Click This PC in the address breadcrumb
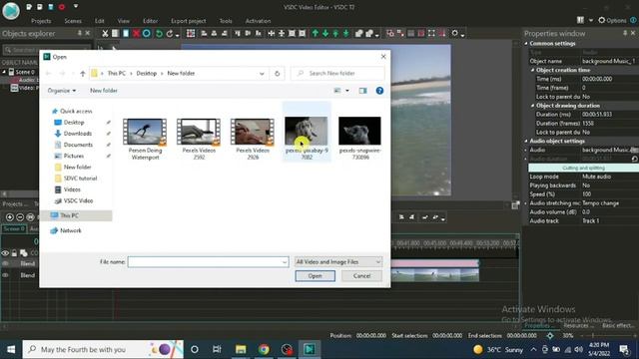Screen dimensions: 639x359 coord(117,73)
